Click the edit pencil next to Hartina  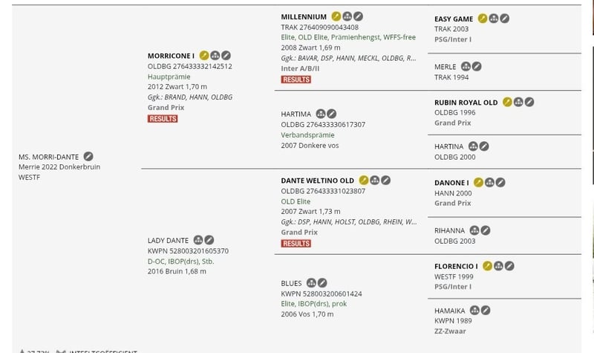[483, 146]
